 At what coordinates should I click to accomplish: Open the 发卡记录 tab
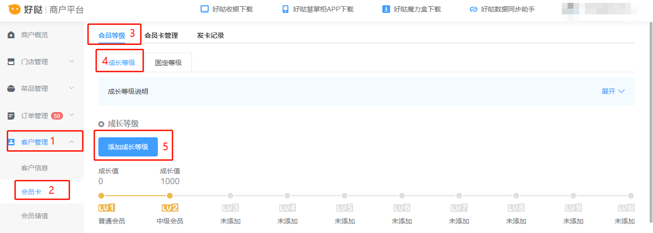tap(211, 35)
